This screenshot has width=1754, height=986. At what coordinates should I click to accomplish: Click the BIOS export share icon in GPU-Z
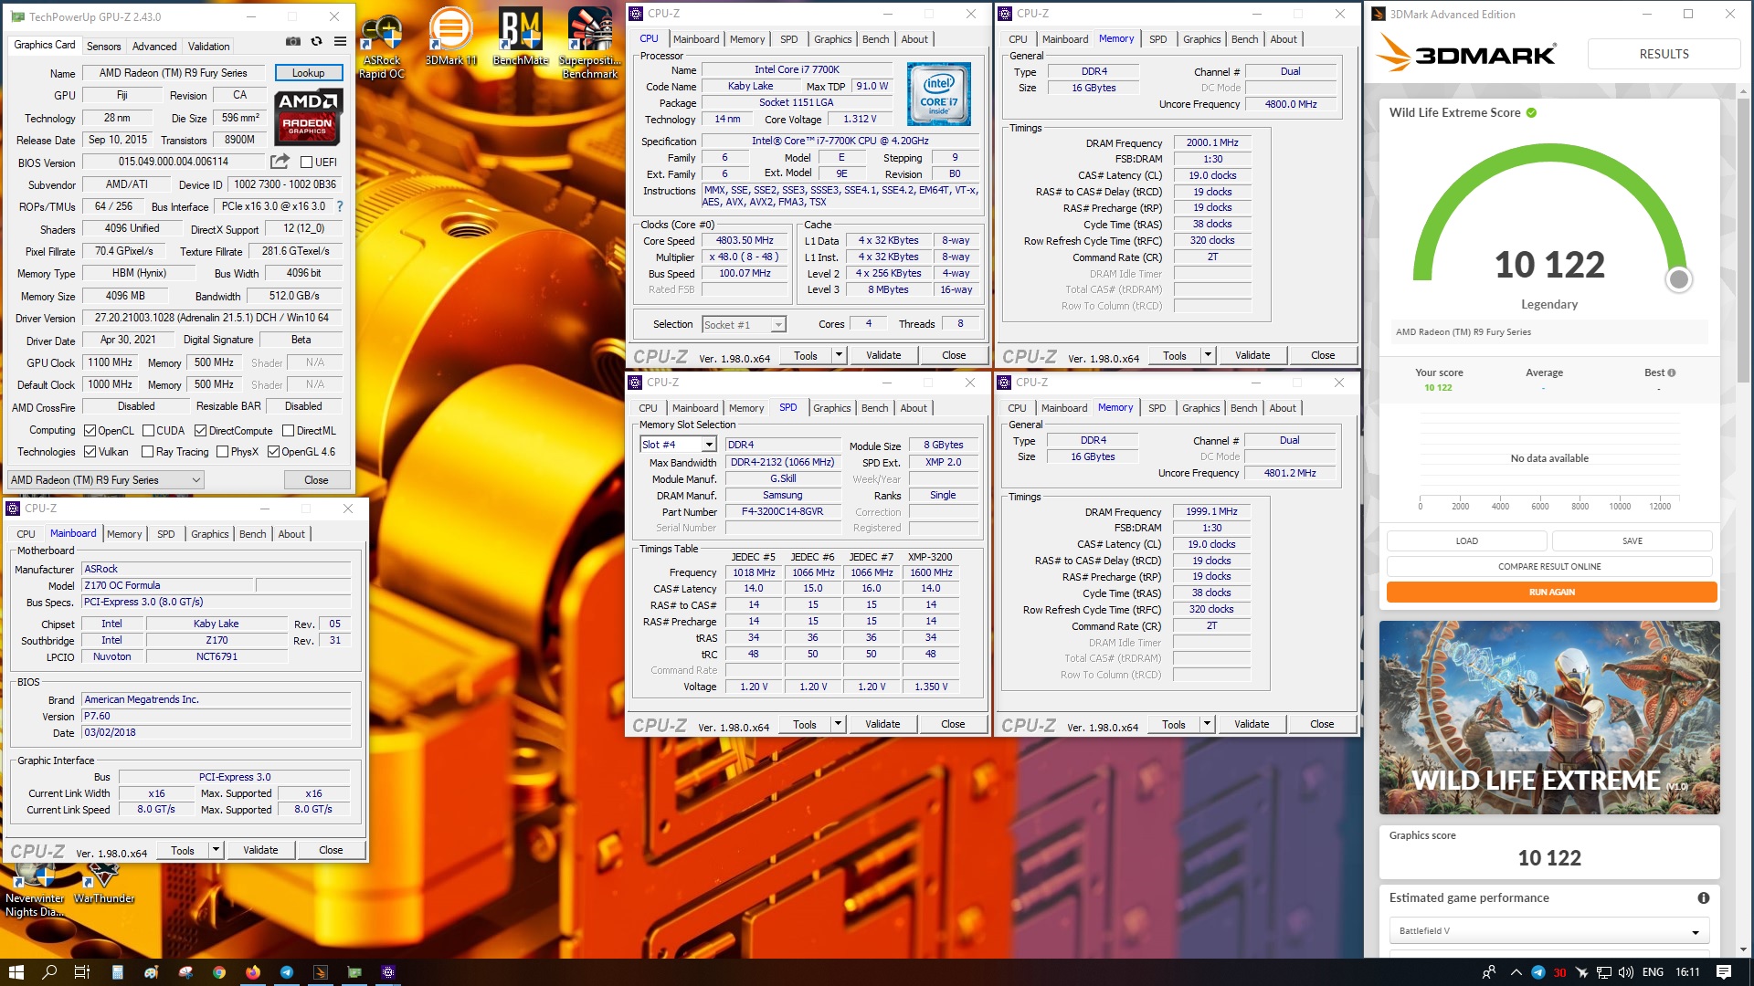[x=280, y=162]
